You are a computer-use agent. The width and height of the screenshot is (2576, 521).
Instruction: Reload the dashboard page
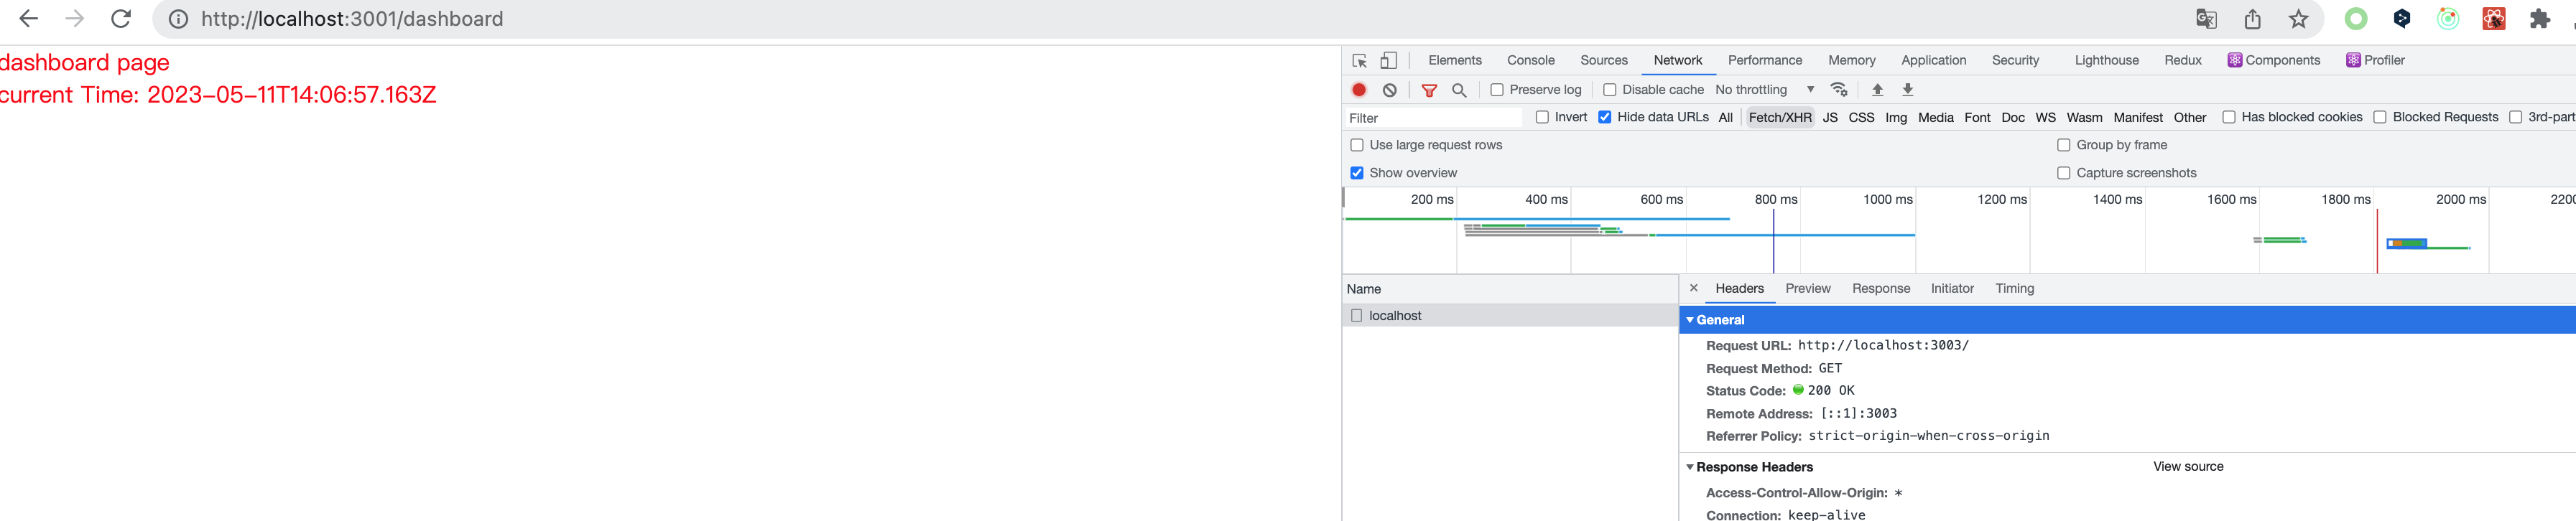tap(121, 19)
